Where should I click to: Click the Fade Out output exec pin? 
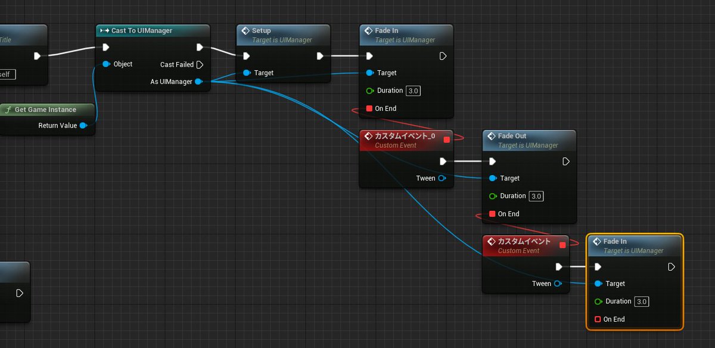pyautogui.click(x=566, y=161)
